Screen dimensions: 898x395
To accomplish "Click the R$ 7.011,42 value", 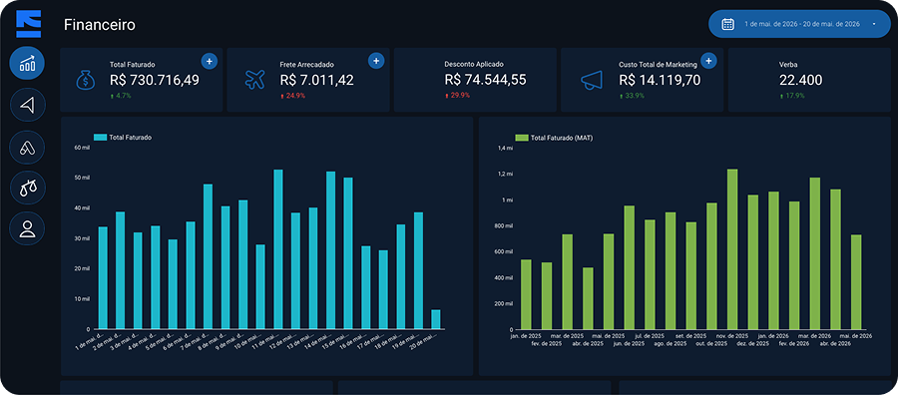I will [316, 80].
